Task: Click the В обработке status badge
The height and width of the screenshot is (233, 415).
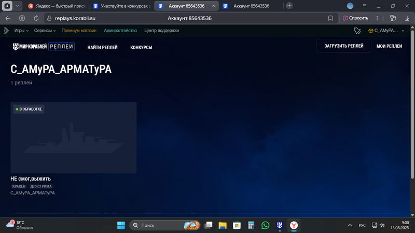Action: coord(29,109)
